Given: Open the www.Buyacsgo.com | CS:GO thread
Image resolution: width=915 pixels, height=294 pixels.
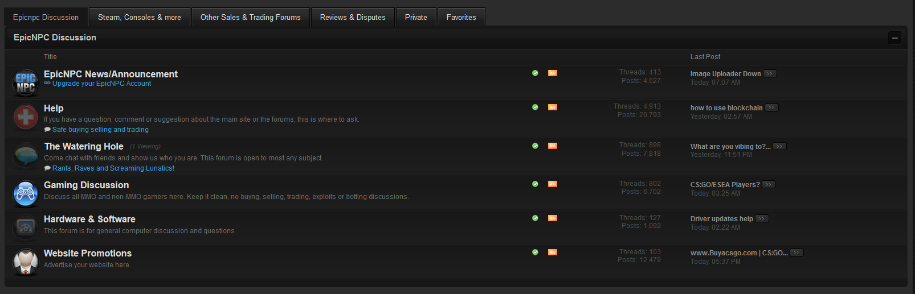Looking at the screenshot, I should point(739,253).
